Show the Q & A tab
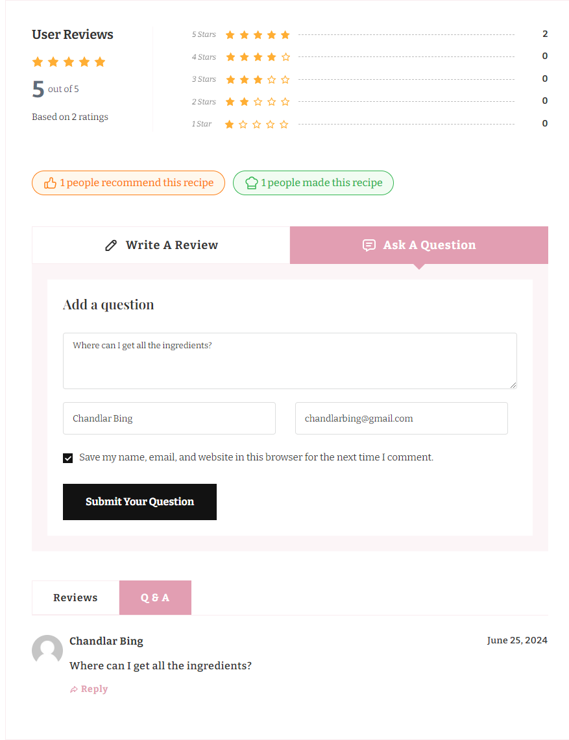 click(155, 597)
